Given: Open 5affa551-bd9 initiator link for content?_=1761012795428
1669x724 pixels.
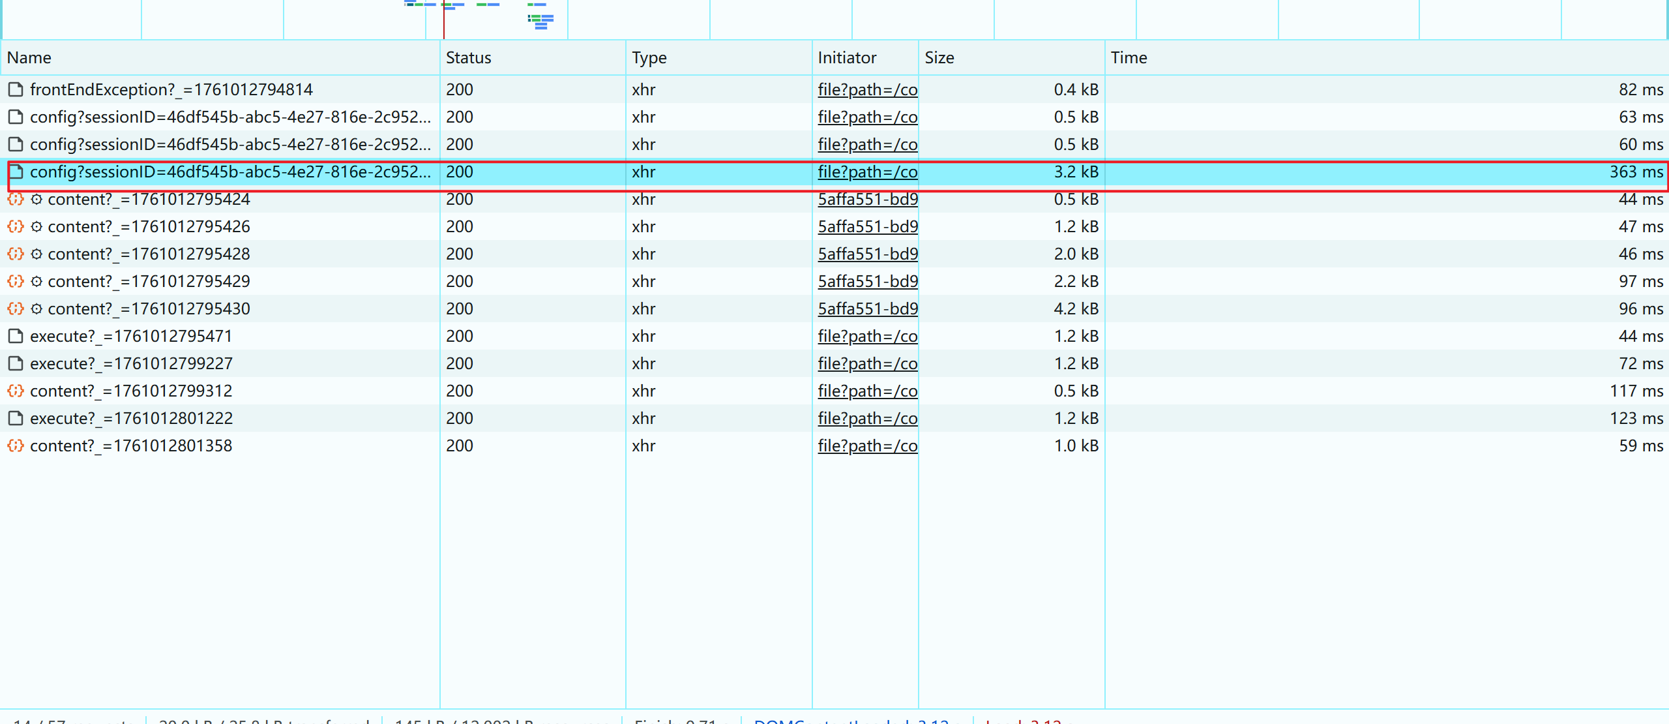Looking at the screenshot, I should (867, 254).
